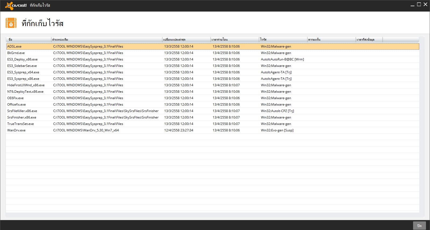
Task: Click the original location path of SrsFinisher.x86.exe
Action: point(106,117)
